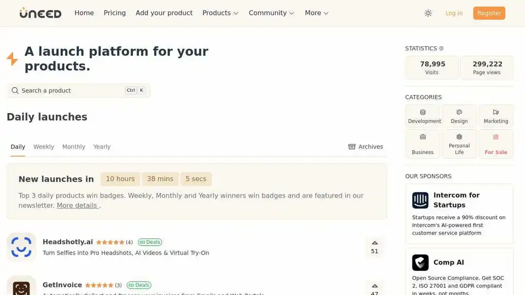This screenshot has height=295, width=525.
Task: Click the 10 hours countdown badge
Action: coord(120,179)
